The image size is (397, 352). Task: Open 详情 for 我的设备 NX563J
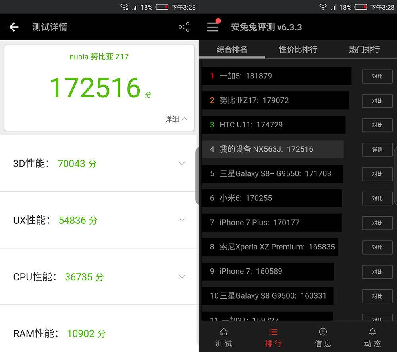(x=377, y=150)
